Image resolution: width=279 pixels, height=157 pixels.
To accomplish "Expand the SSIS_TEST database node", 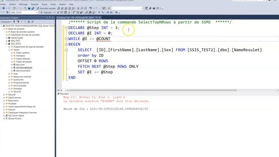I will point(7,41).
